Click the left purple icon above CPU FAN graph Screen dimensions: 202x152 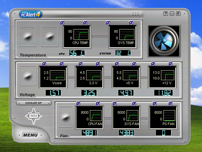point(78,104)
